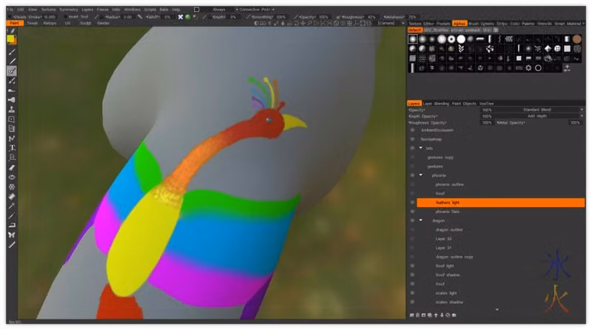Open the Symmetry menu
Image resolution: width=592 pixels, height=330 pixels.
[68, 10]
